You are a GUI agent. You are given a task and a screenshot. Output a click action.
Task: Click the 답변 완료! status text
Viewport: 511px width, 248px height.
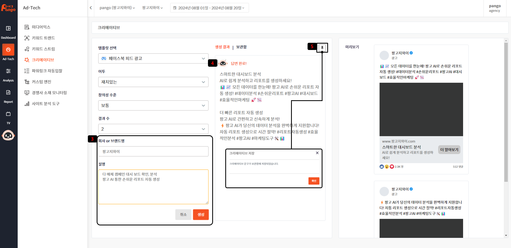[x=239, y=63]
